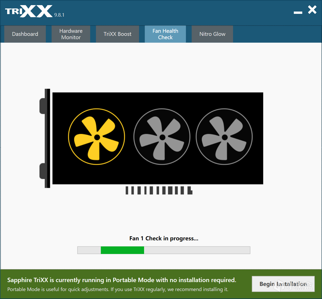Switch to Hardware Monitor tab

(x=71, y=34)
